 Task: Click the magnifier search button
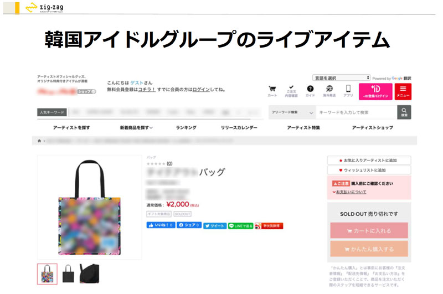click(x=404, y=112)
